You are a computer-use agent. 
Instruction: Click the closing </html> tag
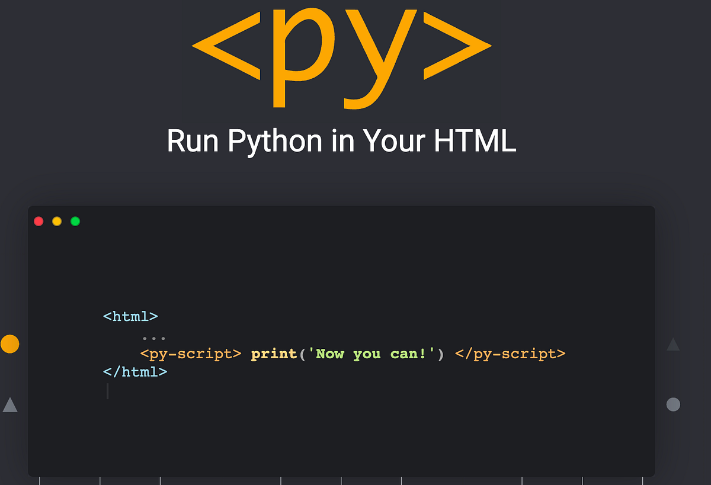click(x=135, y=372)
